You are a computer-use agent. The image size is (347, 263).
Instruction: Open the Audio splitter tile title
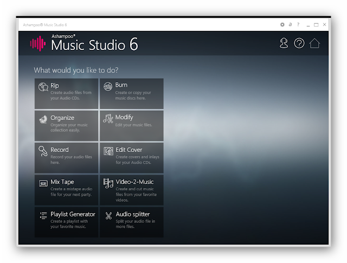tap(133, 214)
